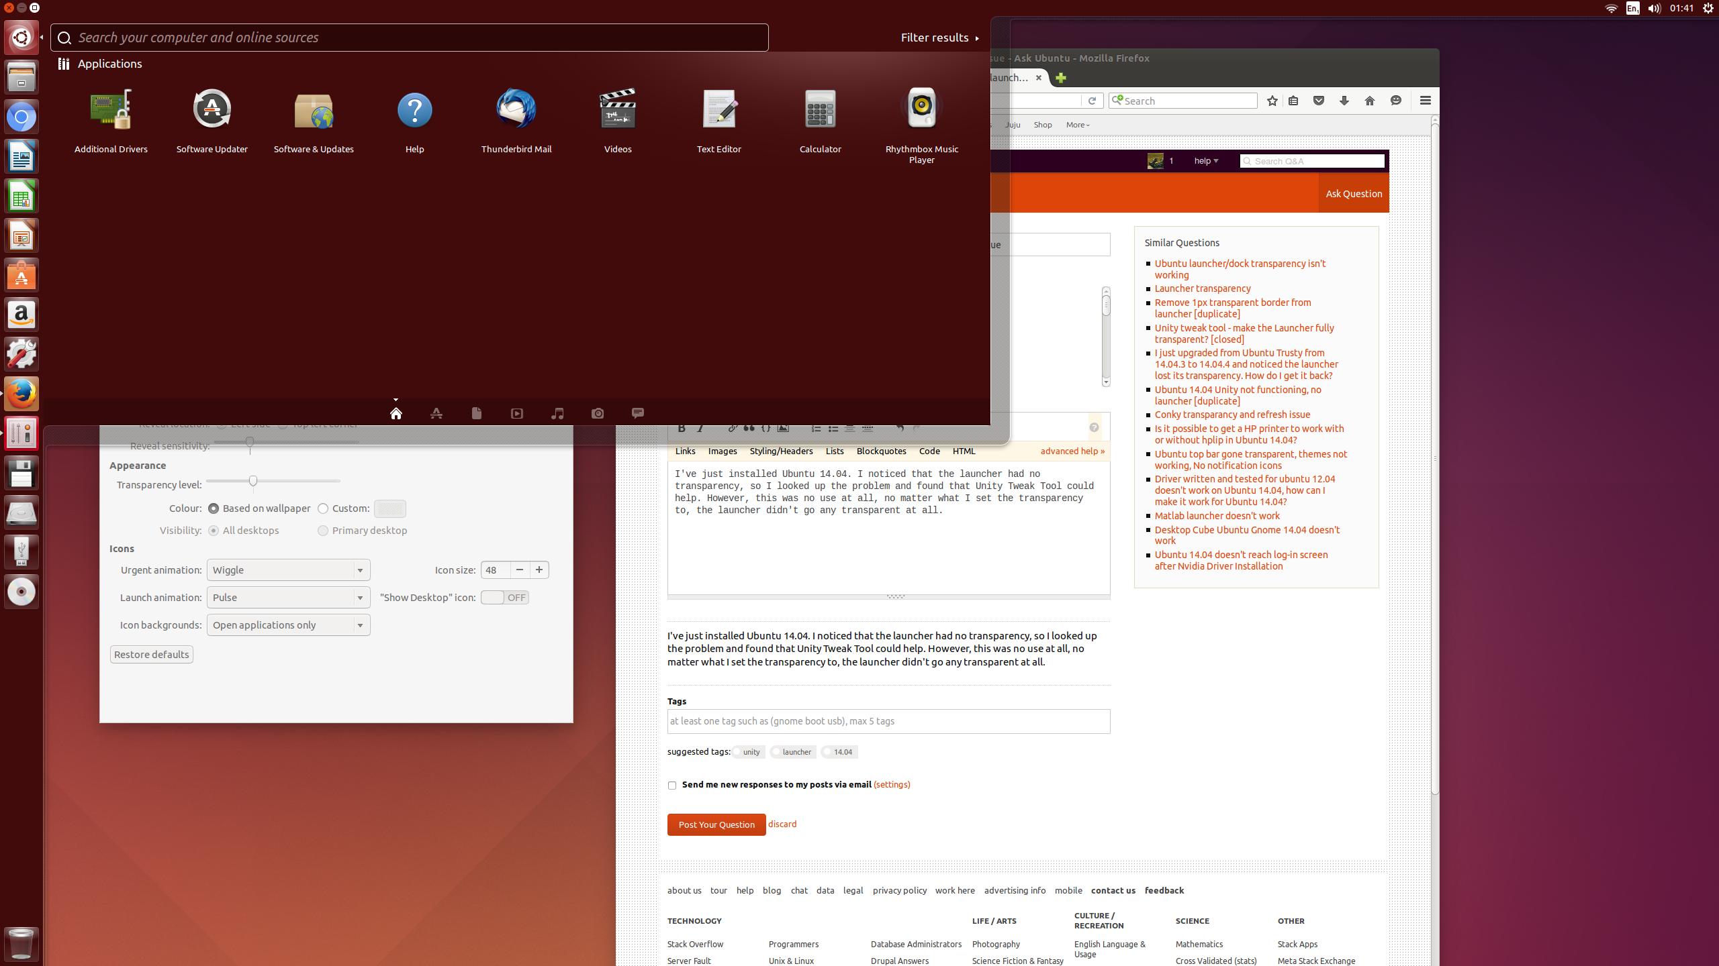This screenshot has width=1719, height=966.
Task: Switch to the Music lens
Action: click(557, 413)
